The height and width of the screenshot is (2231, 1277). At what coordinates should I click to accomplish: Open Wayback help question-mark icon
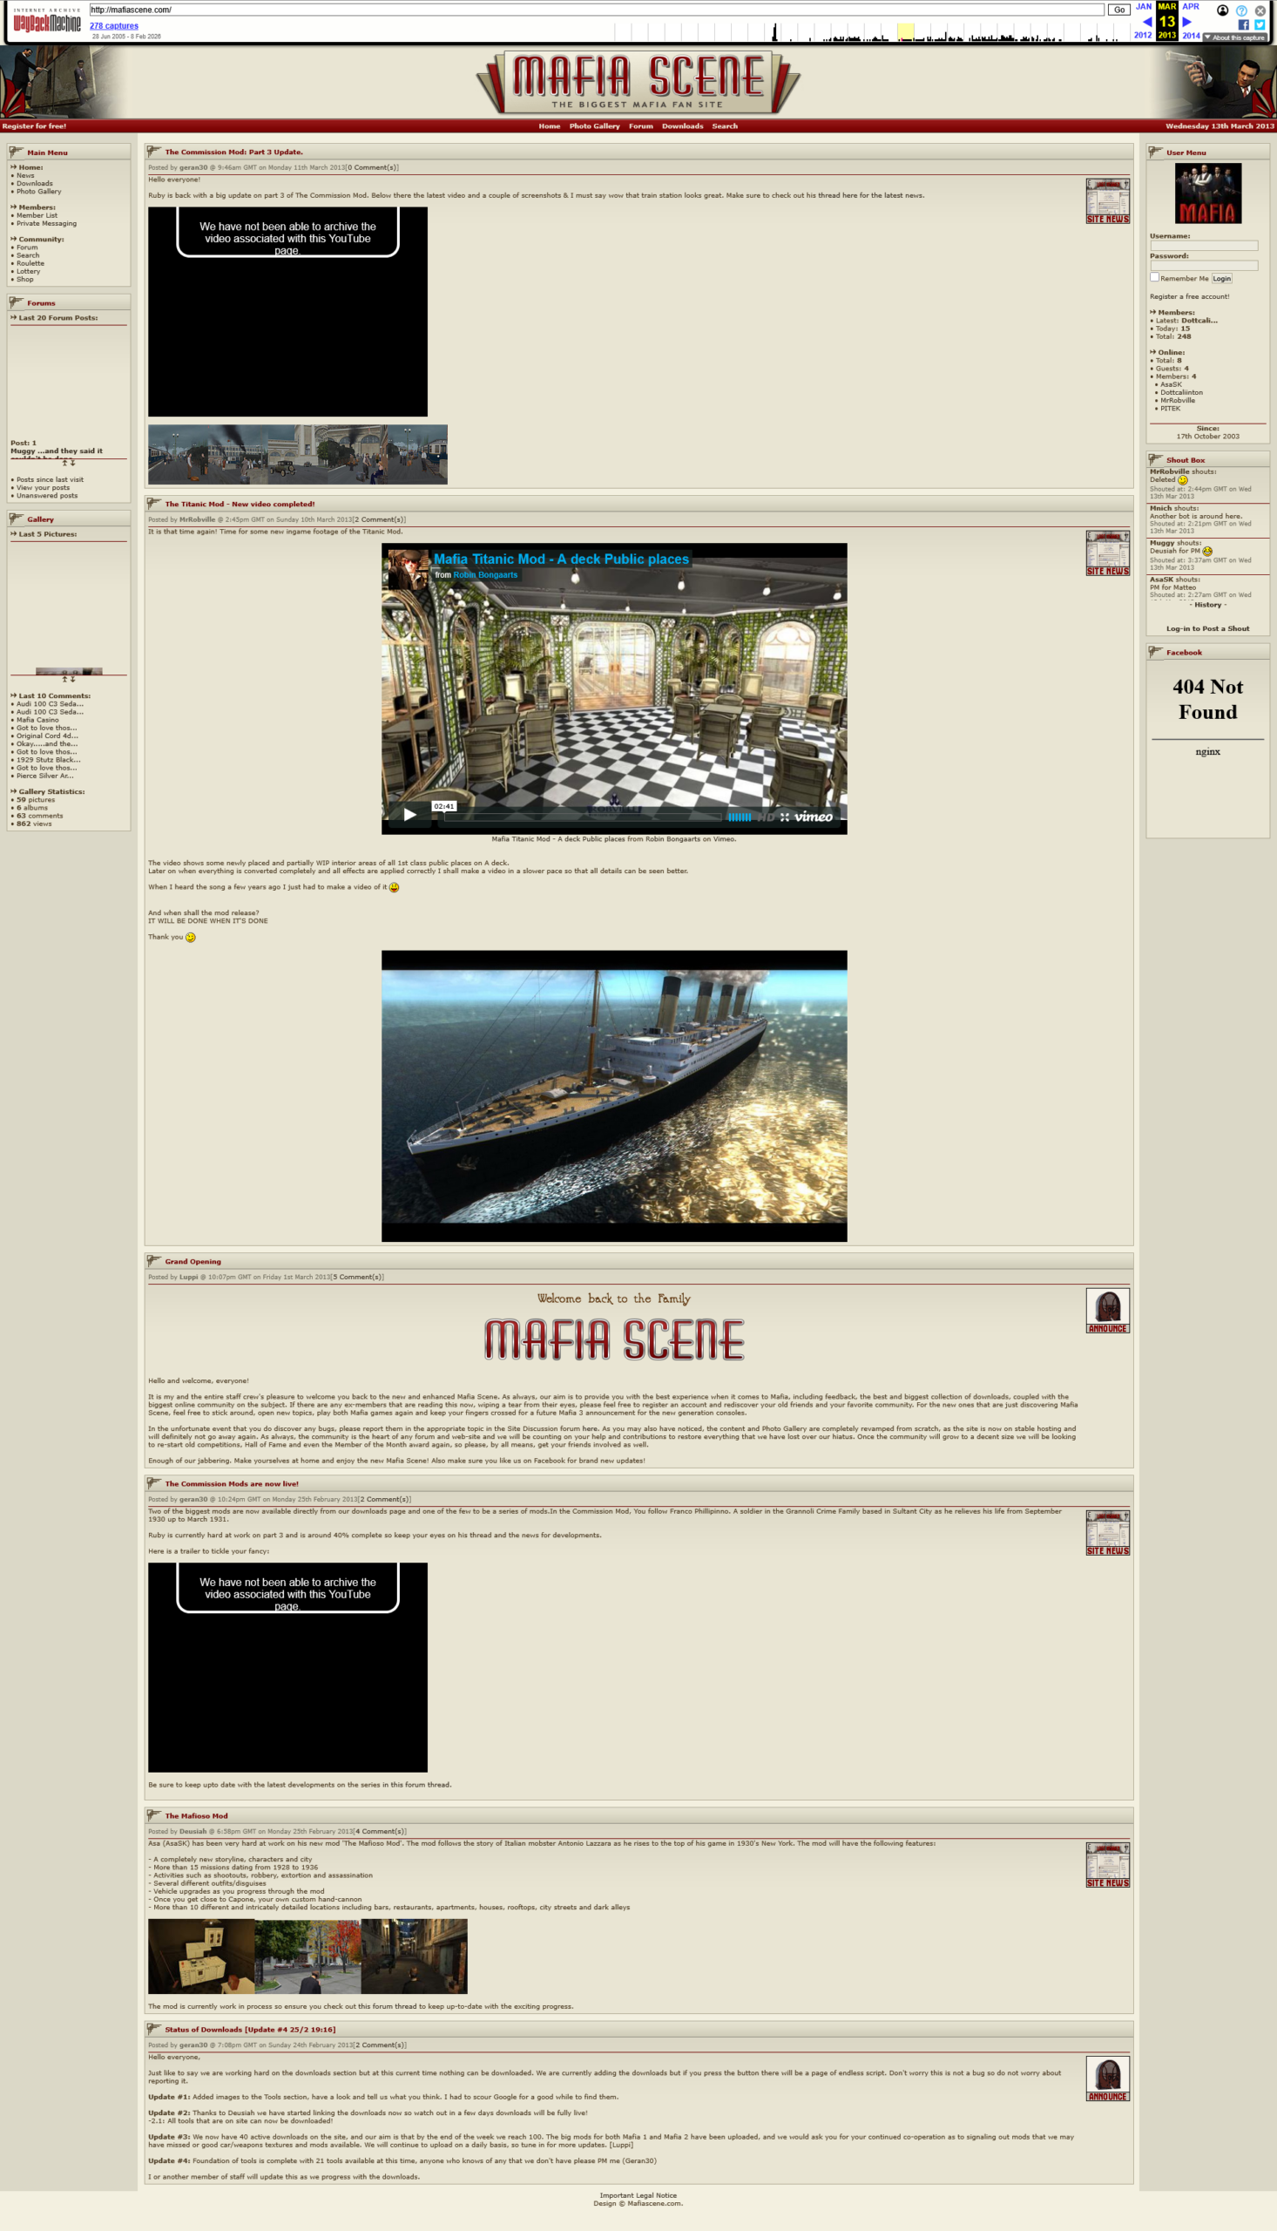point(1241,10)
